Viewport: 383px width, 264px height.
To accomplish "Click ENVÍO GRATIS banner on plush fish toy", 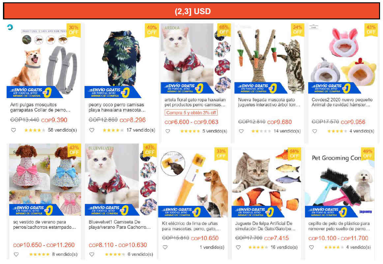I will click(257, 212).
